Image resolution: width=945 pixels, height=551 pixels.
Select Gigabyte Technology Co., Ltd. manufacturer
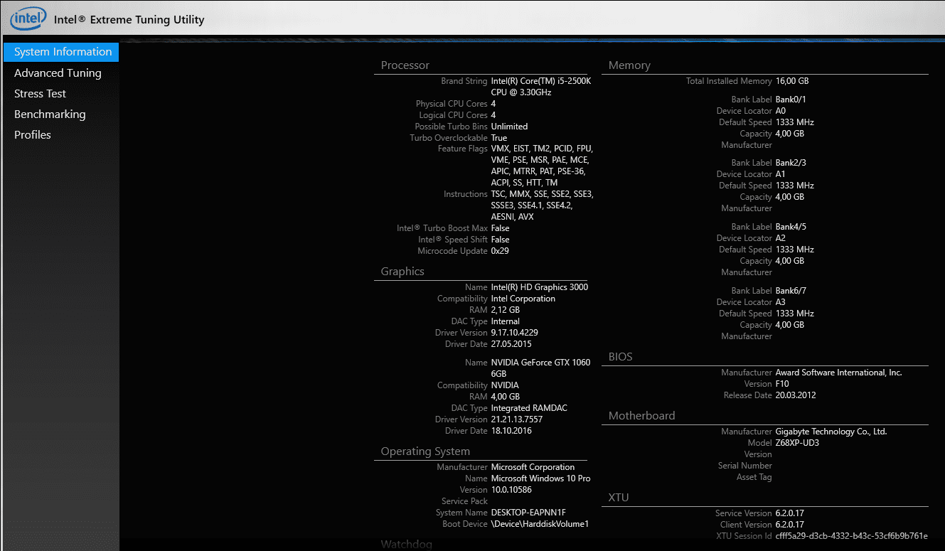coord(831,432)
